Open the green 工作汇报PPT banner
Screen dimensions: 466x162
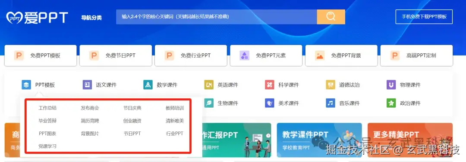tap(236, 140)
